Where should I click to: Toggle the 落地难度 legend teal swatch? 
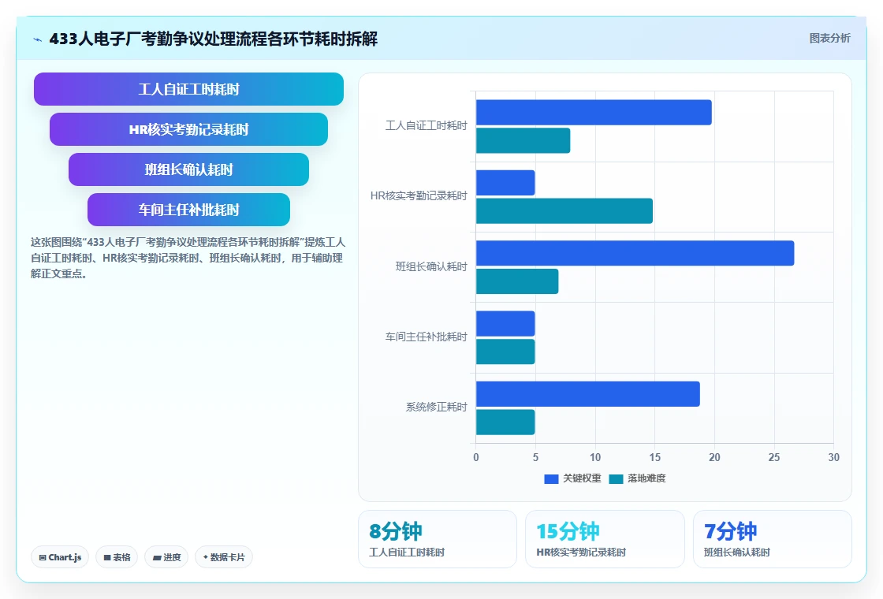[x=616, y=478]
